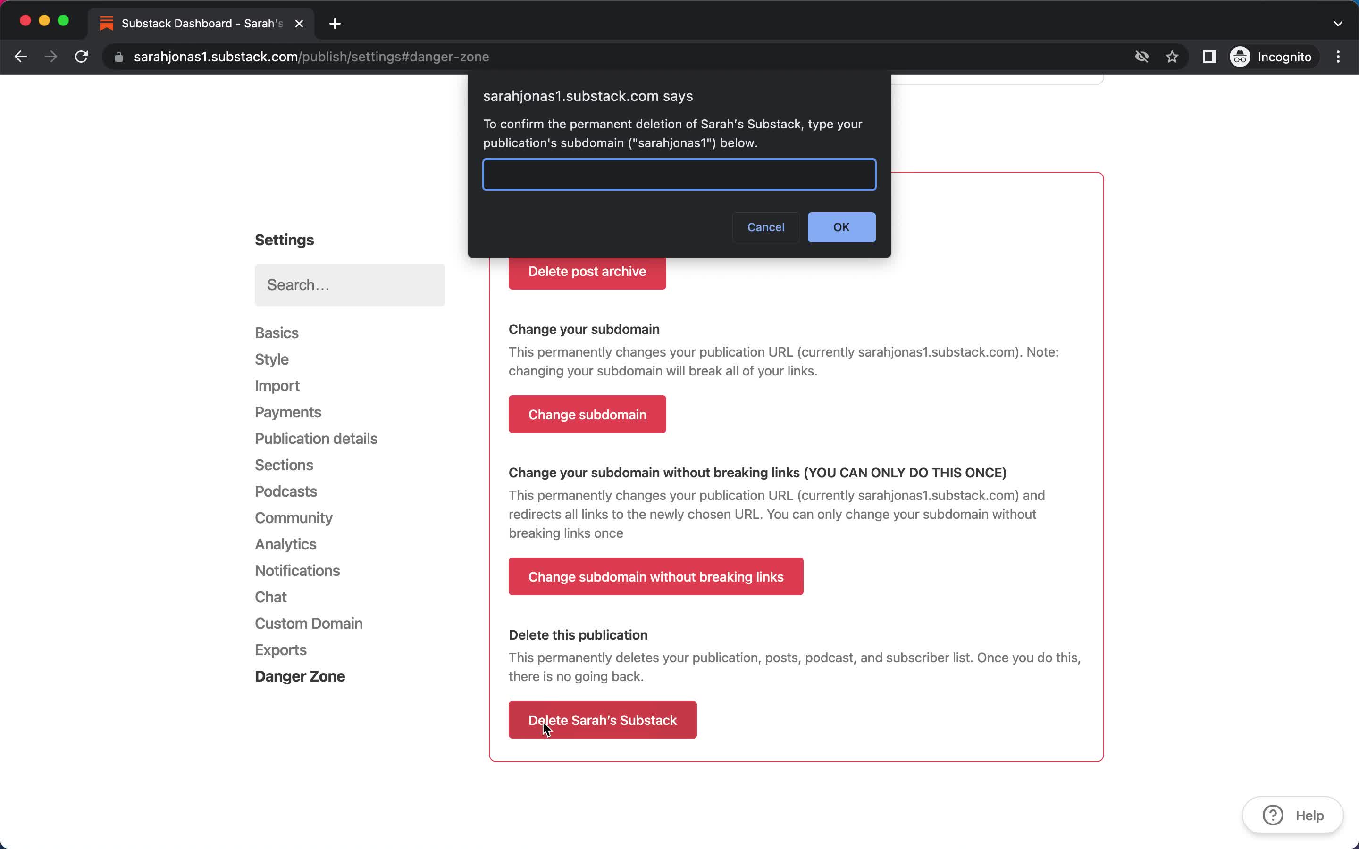The width and height of the screenshot is (1359, 849).
Task: Click the 'Delete this publication' heading
Action: pyautogui.click(x=578, y=635)
